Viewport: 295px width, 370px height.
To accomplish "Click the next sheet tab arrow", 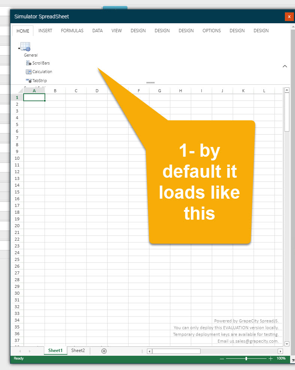I will point(30,351).
